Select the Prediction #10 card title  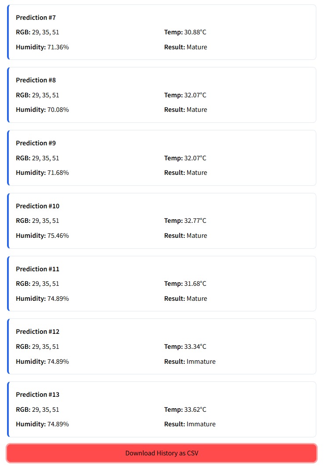(x=37, y=206)
